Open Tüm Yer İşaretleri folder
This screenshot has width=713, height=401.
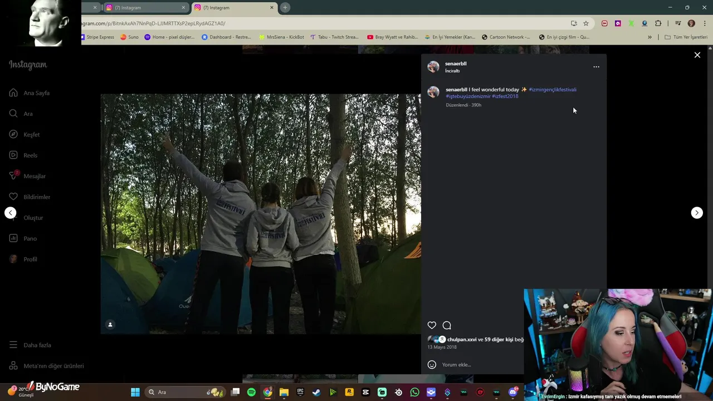(x=686, y=37)
